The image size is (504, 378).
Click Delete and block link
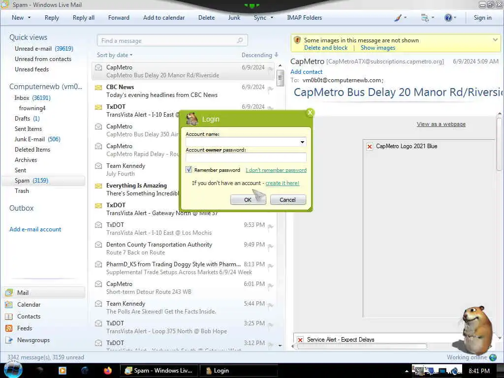[x=326, y=48]
